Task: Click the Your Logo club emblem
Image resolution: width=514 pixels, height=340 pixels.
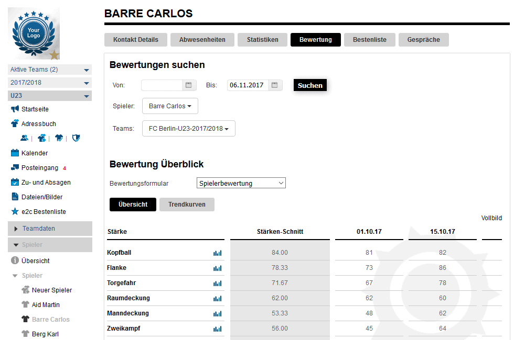Action: point(34,33)
